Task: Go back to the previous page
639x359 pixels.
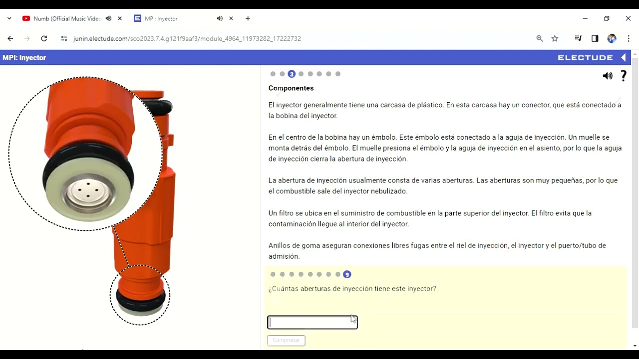Action: [x=10, y=38]
